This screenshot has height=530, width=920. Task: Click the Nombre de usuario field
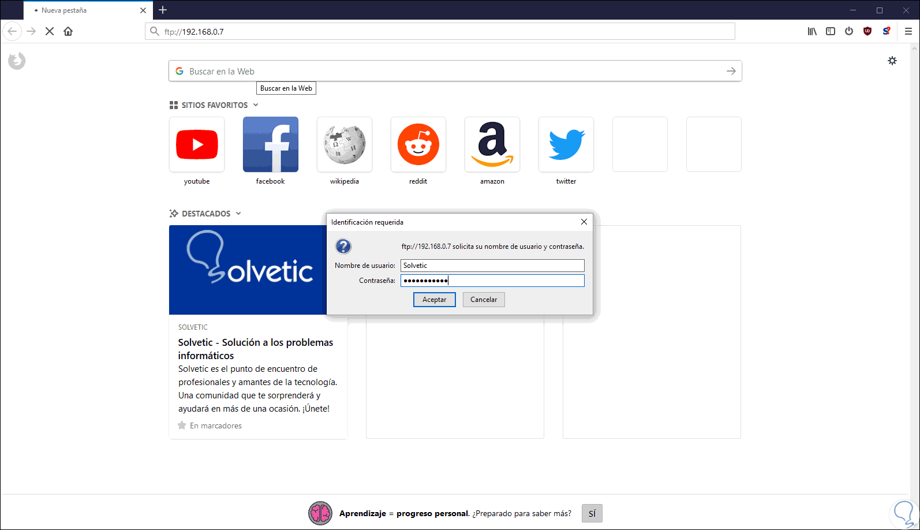click(492, 266)
